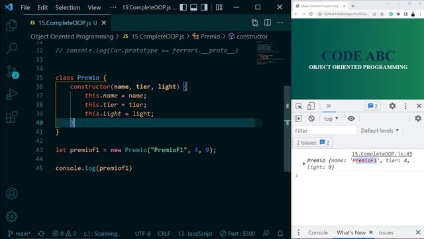Open Run and Debug view
This screenshot has width=424, height=239.
click(11, 94)
